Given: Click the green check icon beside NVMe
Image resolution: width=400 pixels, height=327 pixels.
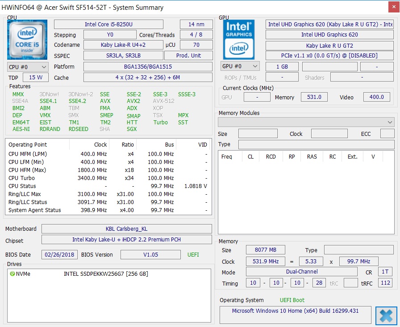Looking at the screenshot, I should click(12, 274).
